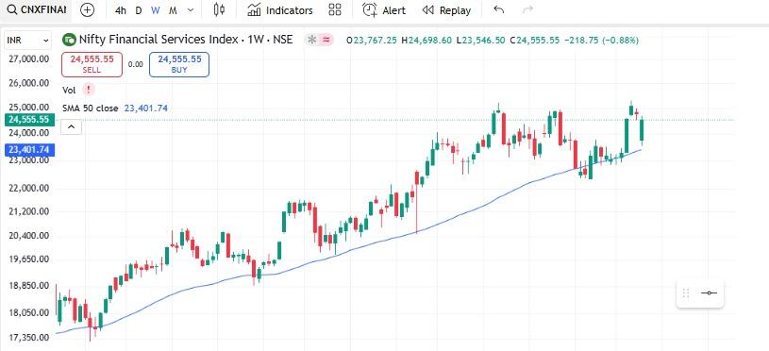Viewport: 769px width, 351px height.
Task: Click the Nifty Financial Services Index logo
Action: click(x=69, y=40)
